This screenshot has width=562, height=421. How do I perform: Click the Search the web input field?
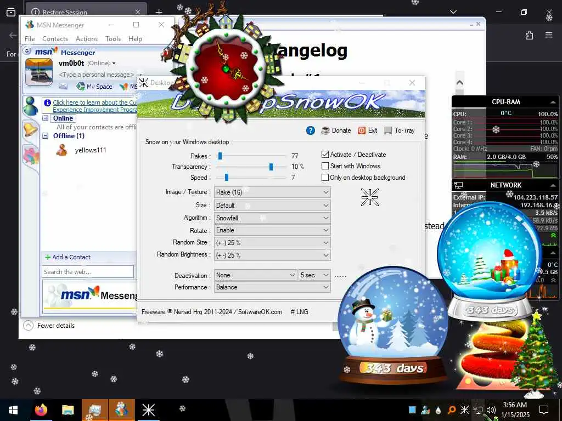pyautogui.click(x=88, y=272)
